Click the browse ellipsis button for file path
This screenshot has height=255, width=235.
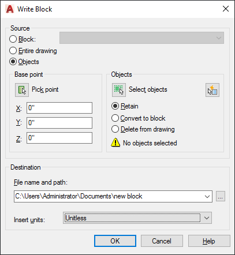(221, 196)
